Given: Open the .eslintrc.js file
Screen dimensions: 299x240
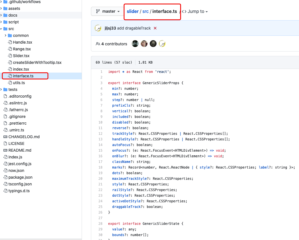Looking at the screenshot, I should 17,103.
